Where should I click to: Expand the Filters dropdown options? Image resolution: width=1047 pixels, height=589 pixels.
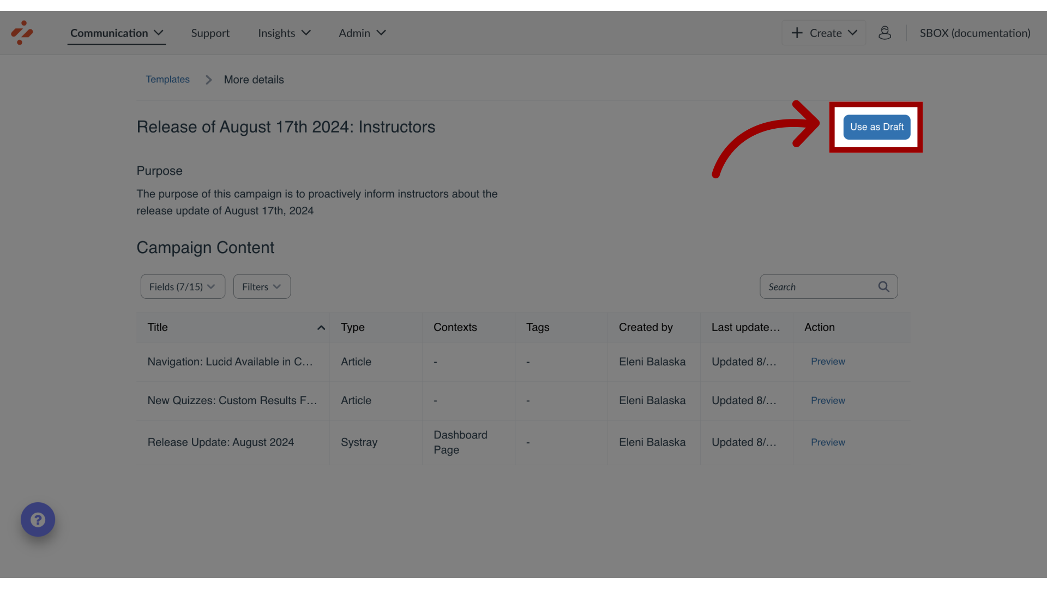pos(261,286)
